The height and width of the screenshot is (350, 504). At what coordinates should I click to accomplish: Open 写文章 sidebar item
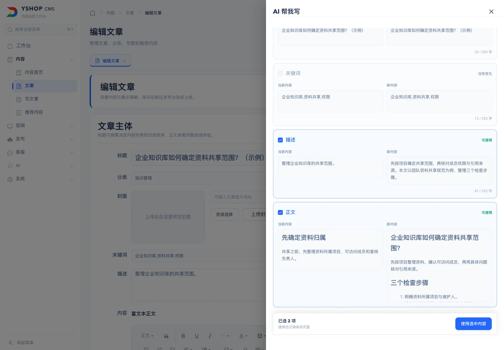(45, 99)
